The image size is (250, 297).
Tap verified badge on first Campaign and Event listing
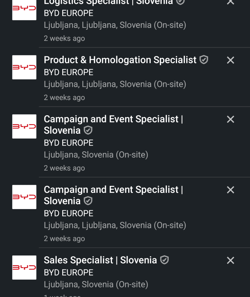(88, 130)
